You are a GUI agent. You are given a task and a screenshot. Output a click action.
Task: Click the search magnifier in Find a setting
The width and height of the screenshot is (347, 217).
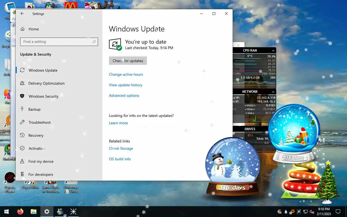coord(94,42)
